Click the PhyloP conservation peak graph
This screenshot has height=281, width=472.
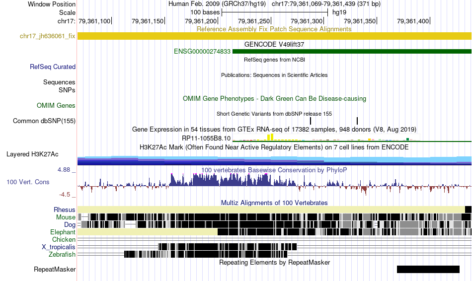(x=274, y=184)
